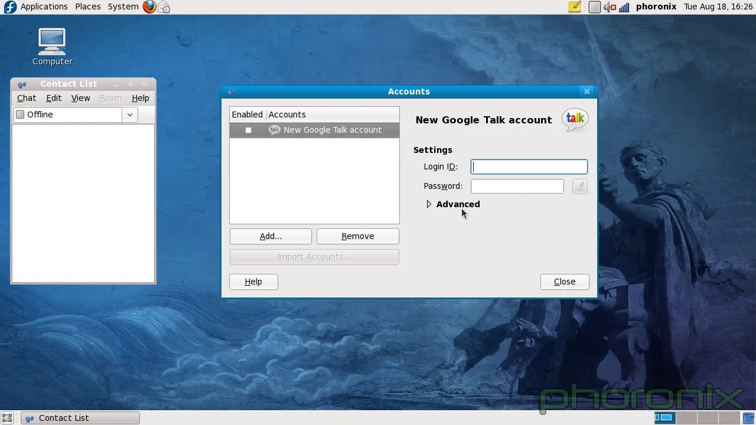This screenshot has width=756, height=425.
Task: Click the phoronix user name in panel
Action: tap(656, 7)
